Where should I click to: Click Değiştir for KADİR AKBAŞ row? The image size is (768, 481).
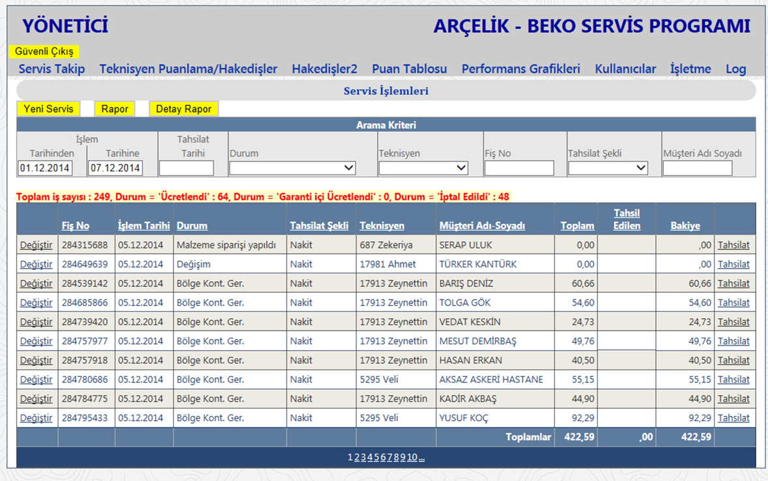click(36, 399)
